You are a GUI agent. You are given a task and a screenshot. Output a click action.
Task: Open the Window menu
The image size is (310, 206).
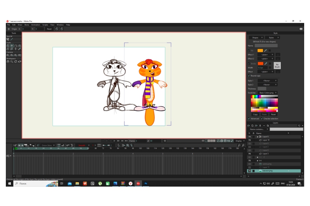[60, 25]
